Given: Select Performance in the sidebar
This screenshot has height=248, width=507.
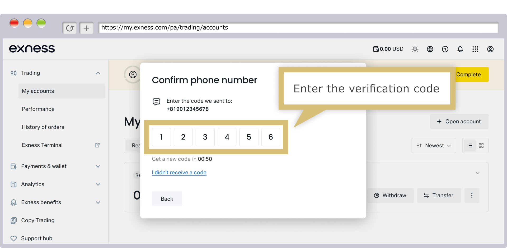Looking at the screenshot, I should tap(38, 109).
